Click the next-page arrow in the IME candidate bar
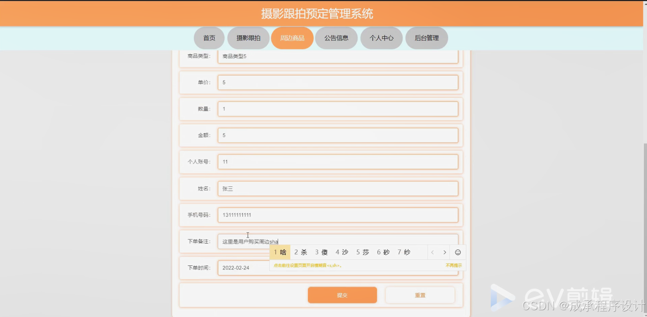Viewport: 647px width, 317px height. click(x=445, y=252)
